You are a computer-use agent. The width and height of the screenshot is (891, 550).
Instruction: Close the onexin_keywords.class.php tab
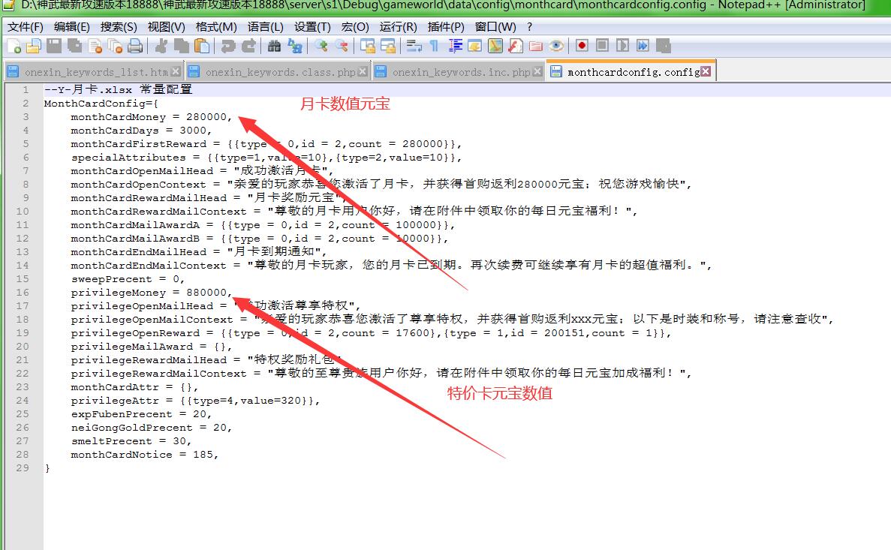362,71
